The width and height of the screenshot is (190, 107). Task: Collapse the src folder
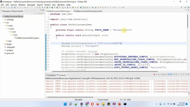(x=3, y=23)
